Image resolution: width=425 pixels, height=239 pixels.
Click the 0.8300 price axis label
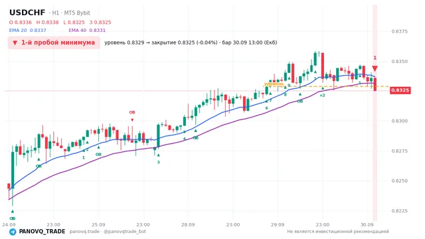coord(400,121)
